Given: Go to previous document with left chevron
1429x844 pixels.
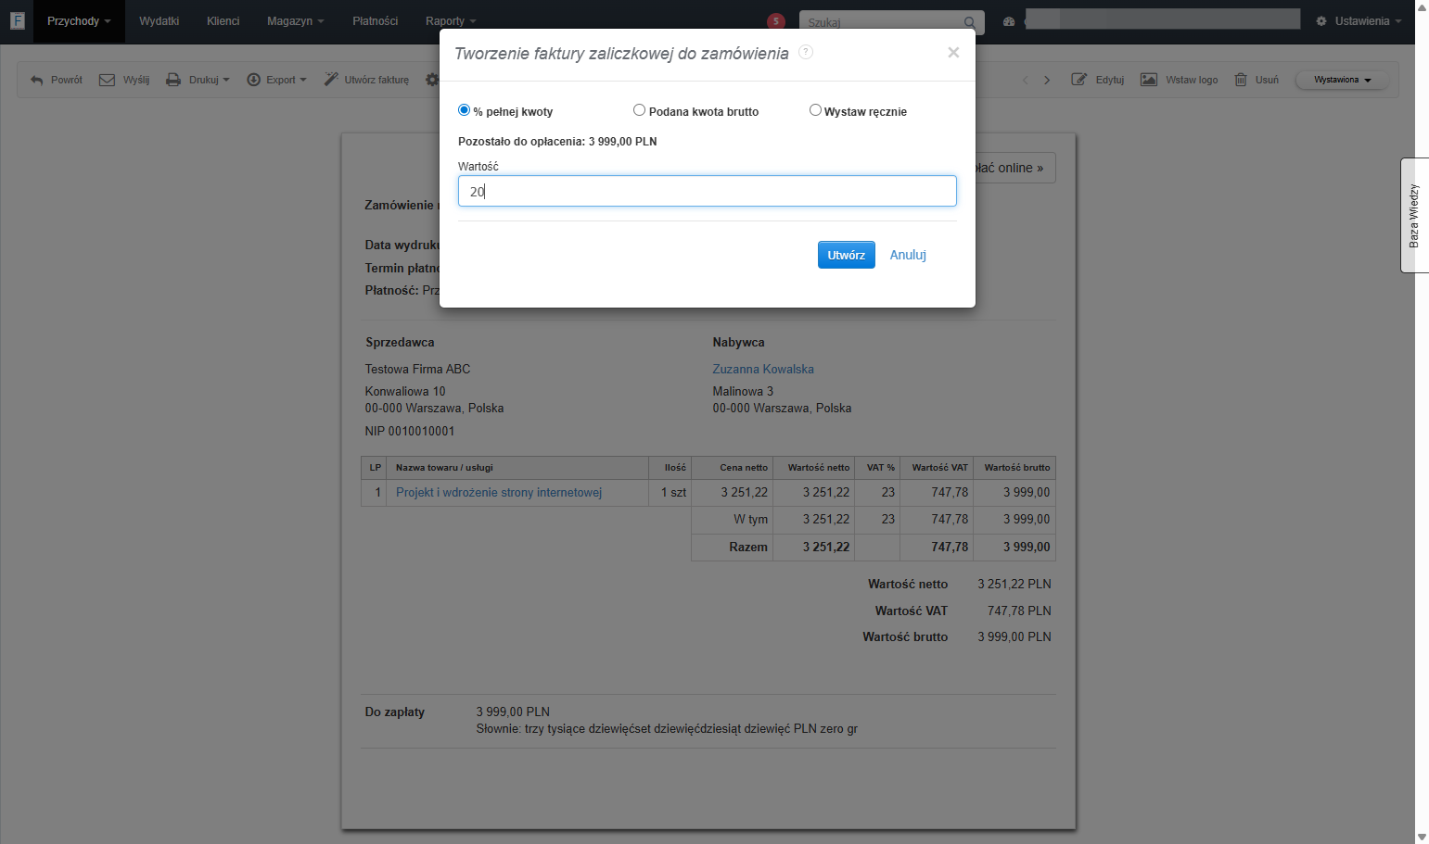Looking at the screenshot, I should tap(1026, 80).
